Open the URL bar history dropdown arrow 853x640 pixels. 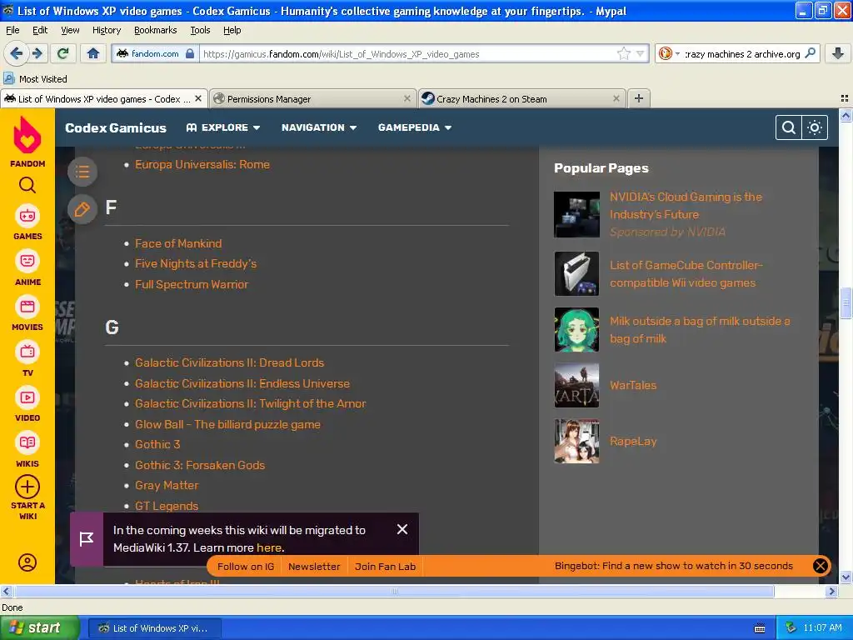click(641, 53)
